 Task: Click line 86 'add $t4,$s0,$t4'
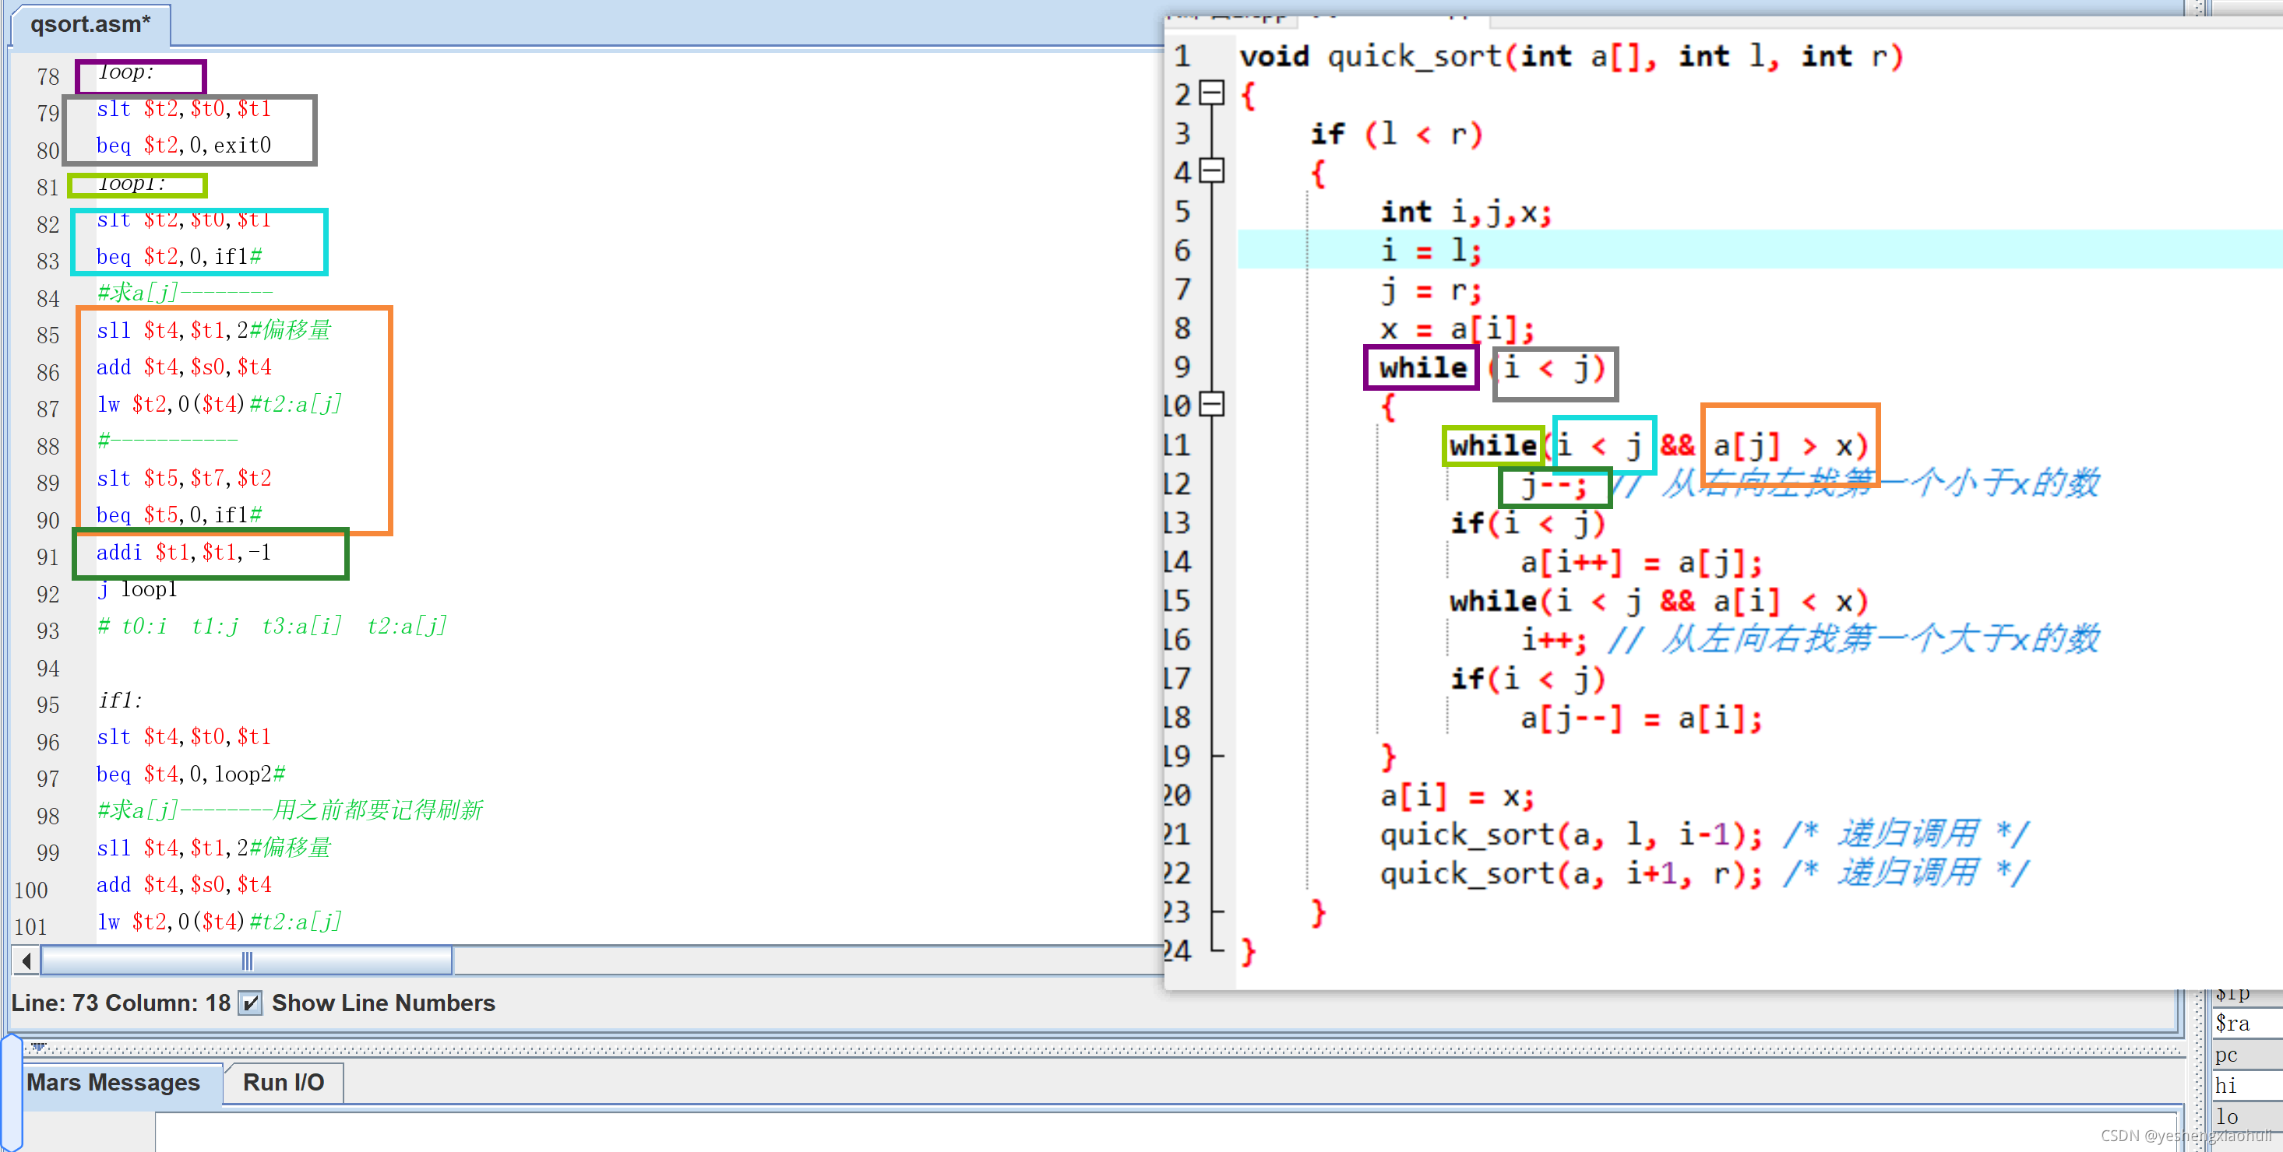click(184, 367)
